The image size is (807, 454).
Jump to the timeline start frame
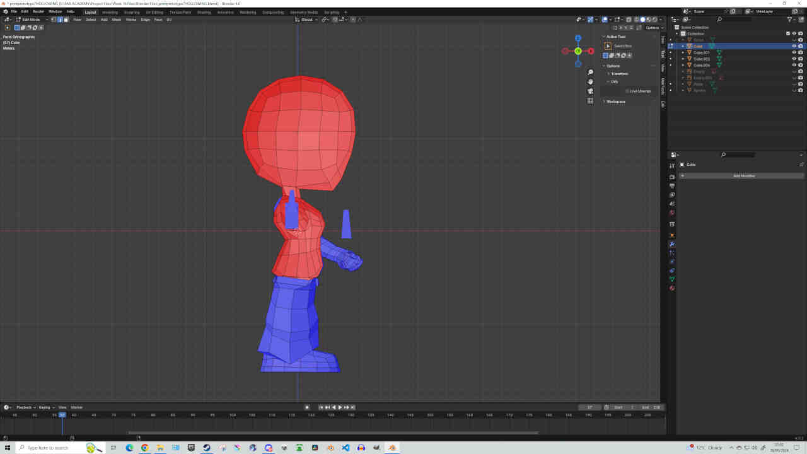pos(321,407)
